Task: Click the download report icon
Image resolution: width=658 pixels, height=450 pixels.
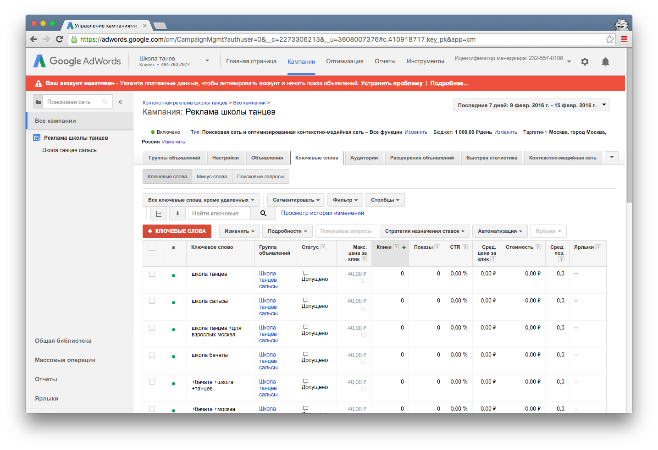Action: click(177, 214)
